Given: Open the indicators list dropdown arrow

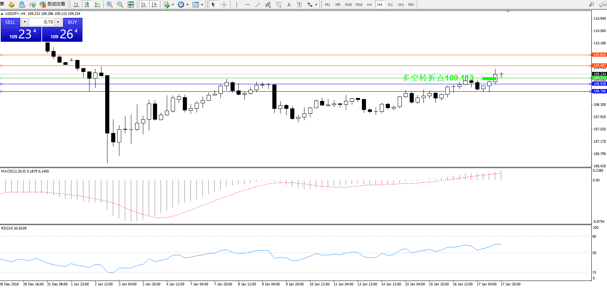Looking at the screenshot, I should click(173, 5).
